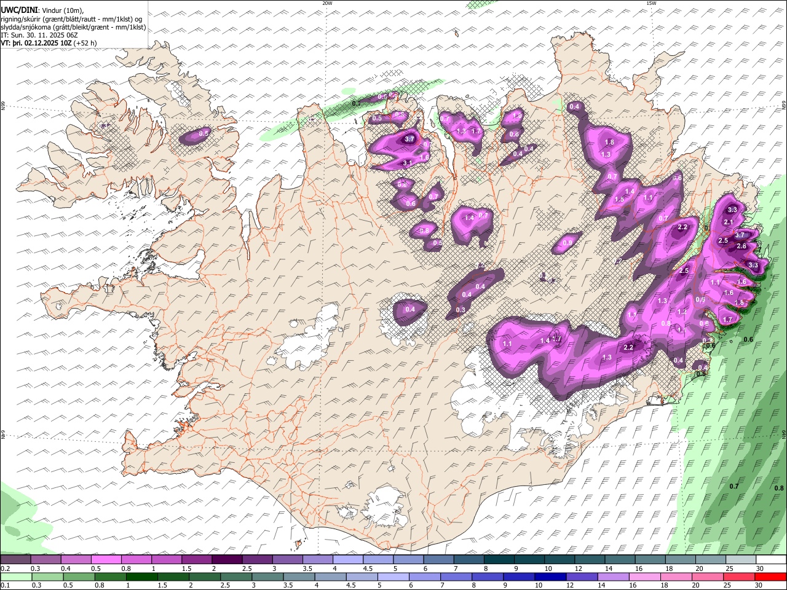The width and height of the screenshot is (787, 590).
Task: Click the 2.1 snowfall value label
Action: coord(729,222)
